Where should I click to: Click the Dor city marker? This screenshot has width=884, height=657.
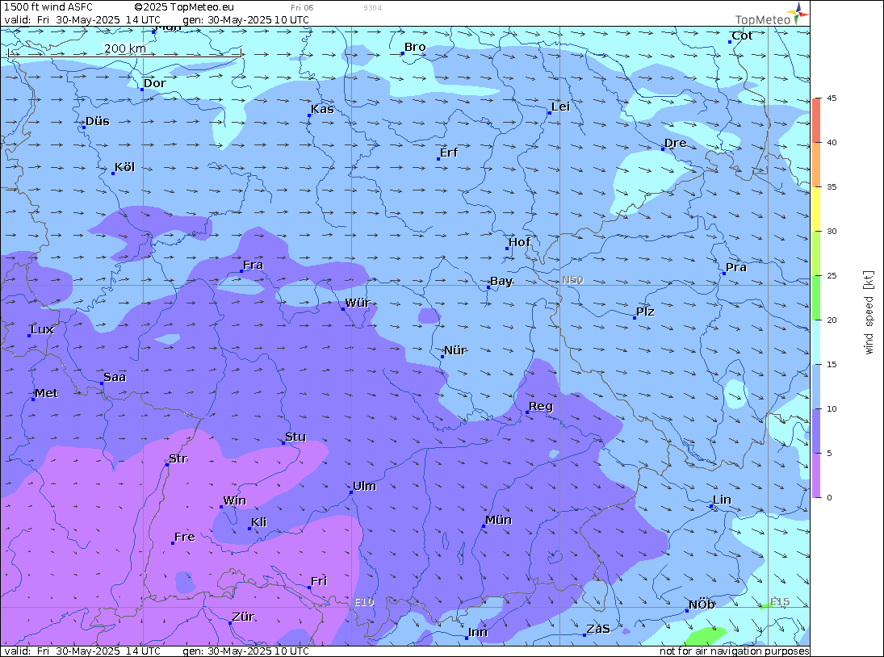tap(142, 90)
